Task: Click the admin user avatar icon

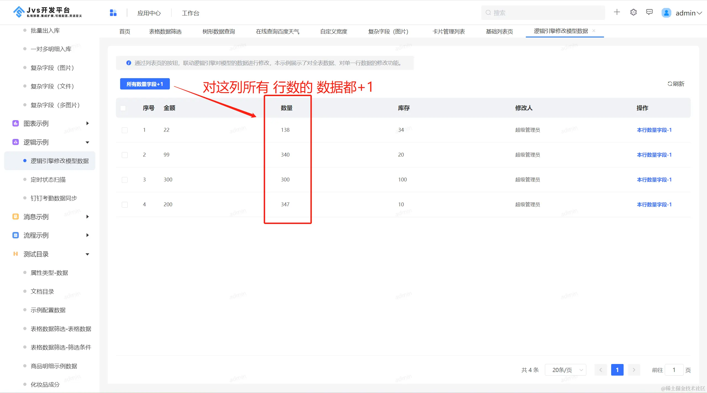Action: (x=666, y=13)
